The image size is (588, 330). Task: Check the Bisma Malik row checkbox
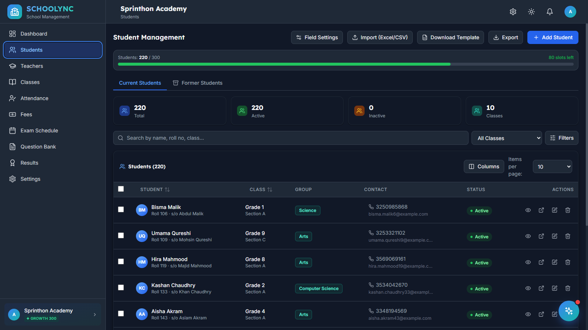coord(121,209)
